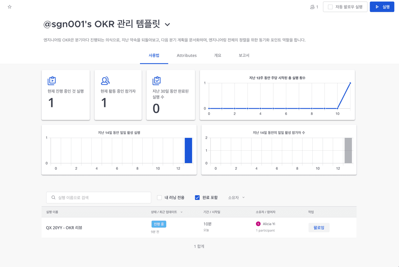Start a run with 실행 button

coord(382,7)
